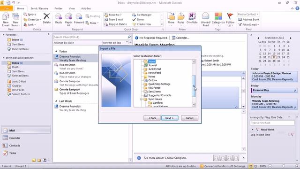The width and height of the screenshot is (300, 169).
Task: Go to the next month in date navigator
Action: point(291,38)
